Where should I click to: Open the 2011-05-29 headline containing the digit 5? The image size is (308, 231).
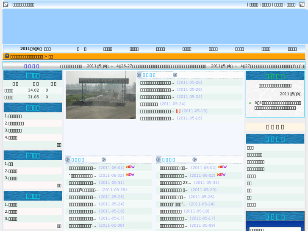(x=84, y=190)
